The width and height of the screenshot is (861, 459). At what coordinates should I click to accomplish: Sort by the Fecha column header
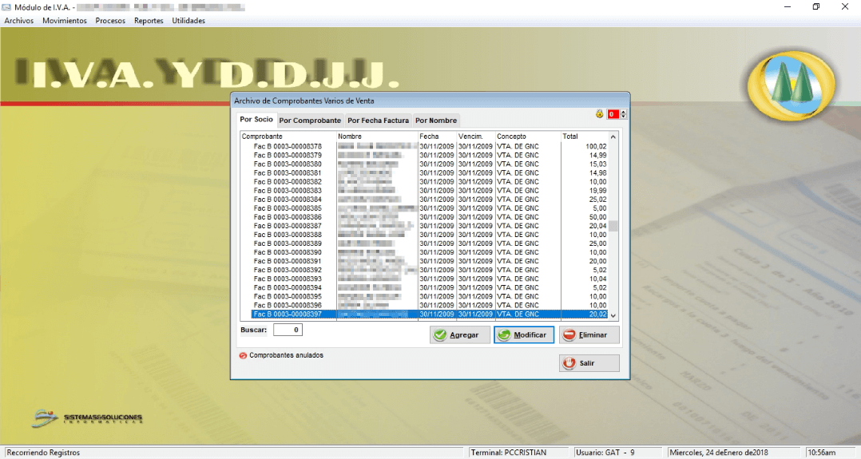[437, 137]
